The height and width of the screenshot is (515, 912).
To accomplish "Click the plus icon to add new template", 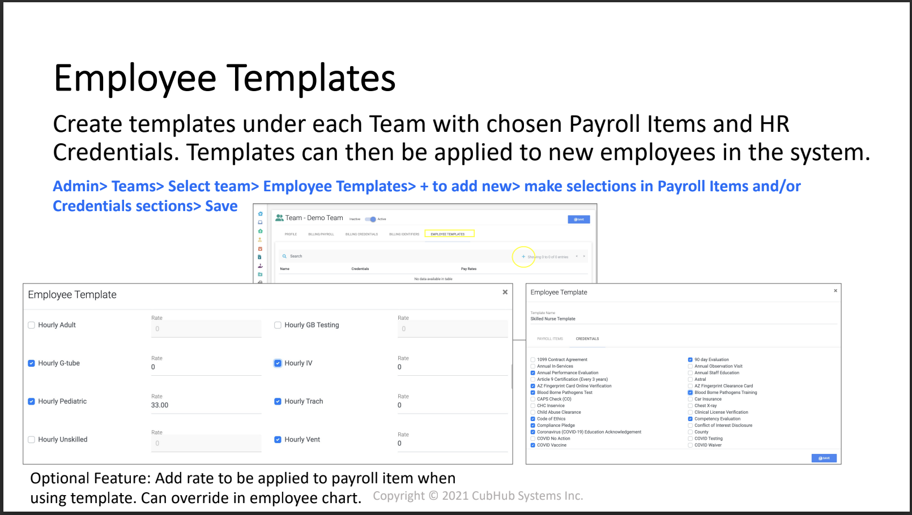I will coord(523,256).
